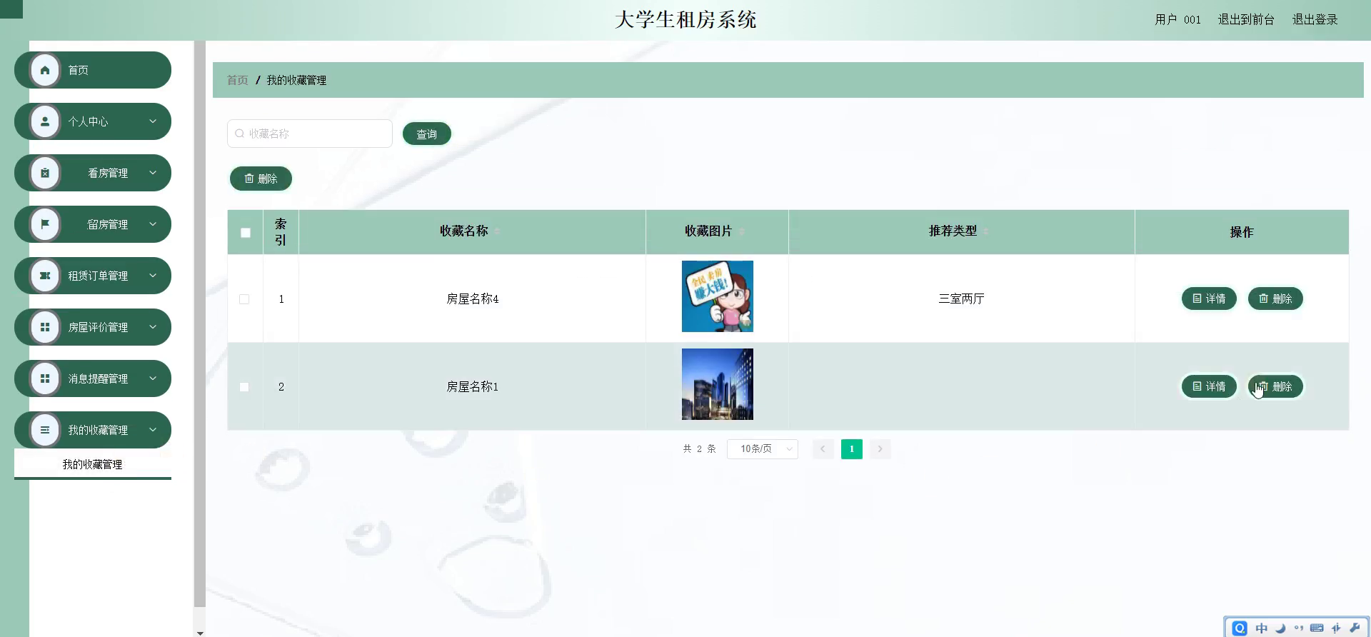Collapse the 我的收藏管理 menu chevron
The width and height of the screenshot is (1371, 637).
coord(153,430)
